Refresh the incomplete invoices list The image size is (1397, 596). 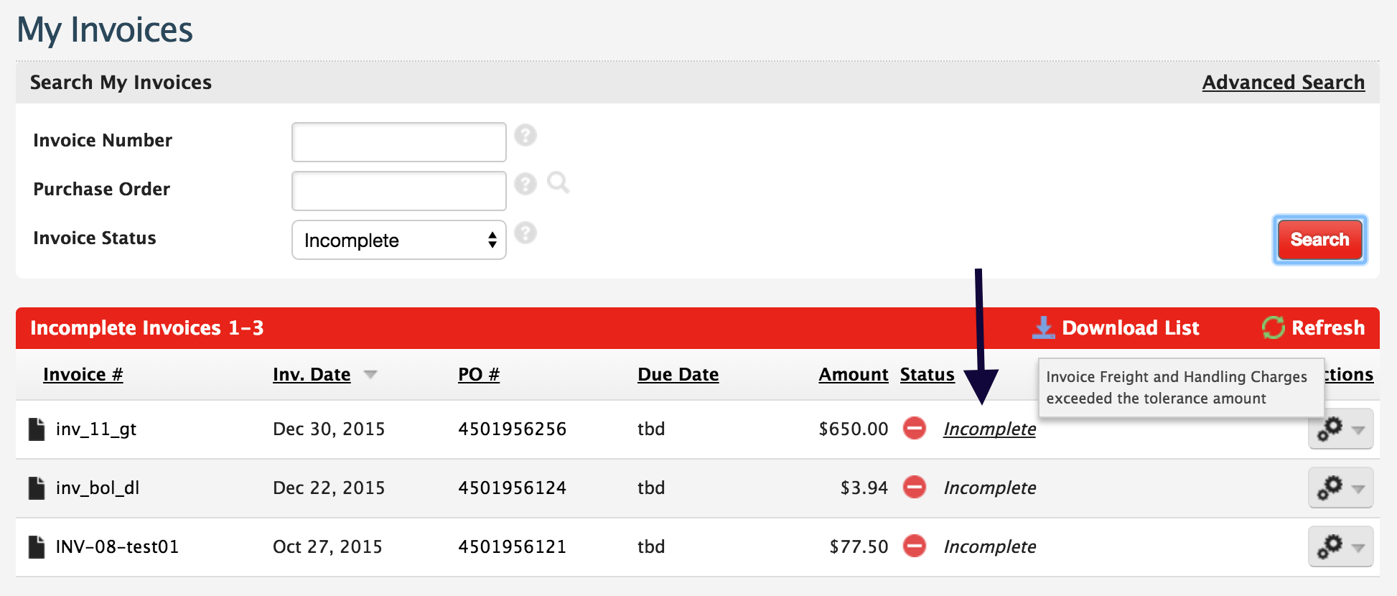coord(1314,327)
